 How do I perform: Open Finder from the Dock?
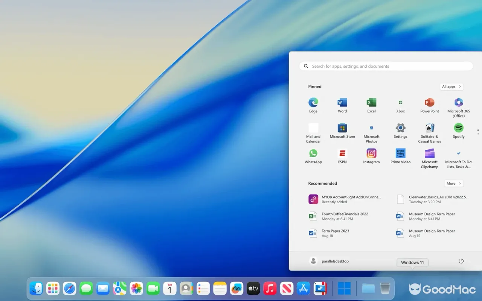tap(37, 289)
